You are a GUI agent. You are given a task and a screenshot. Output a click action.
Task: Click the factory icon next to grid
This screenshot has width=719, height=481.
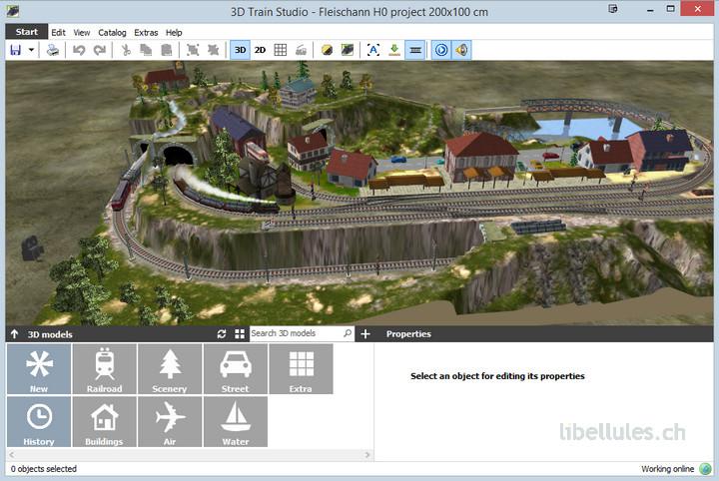coord(301,50)
